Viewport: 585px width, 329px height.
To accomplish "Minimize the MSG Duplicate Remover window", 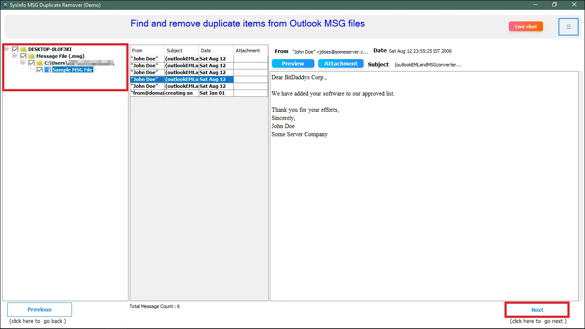I will [535, 4].
